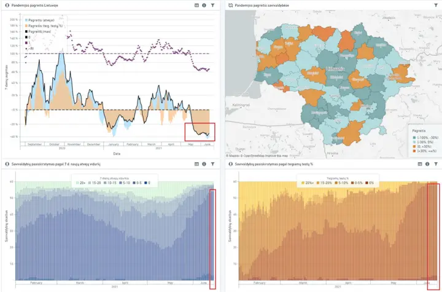
Task: Click the Pandemijos pagreitis savivaldybėse map icon
Action: tap(231, 6)
